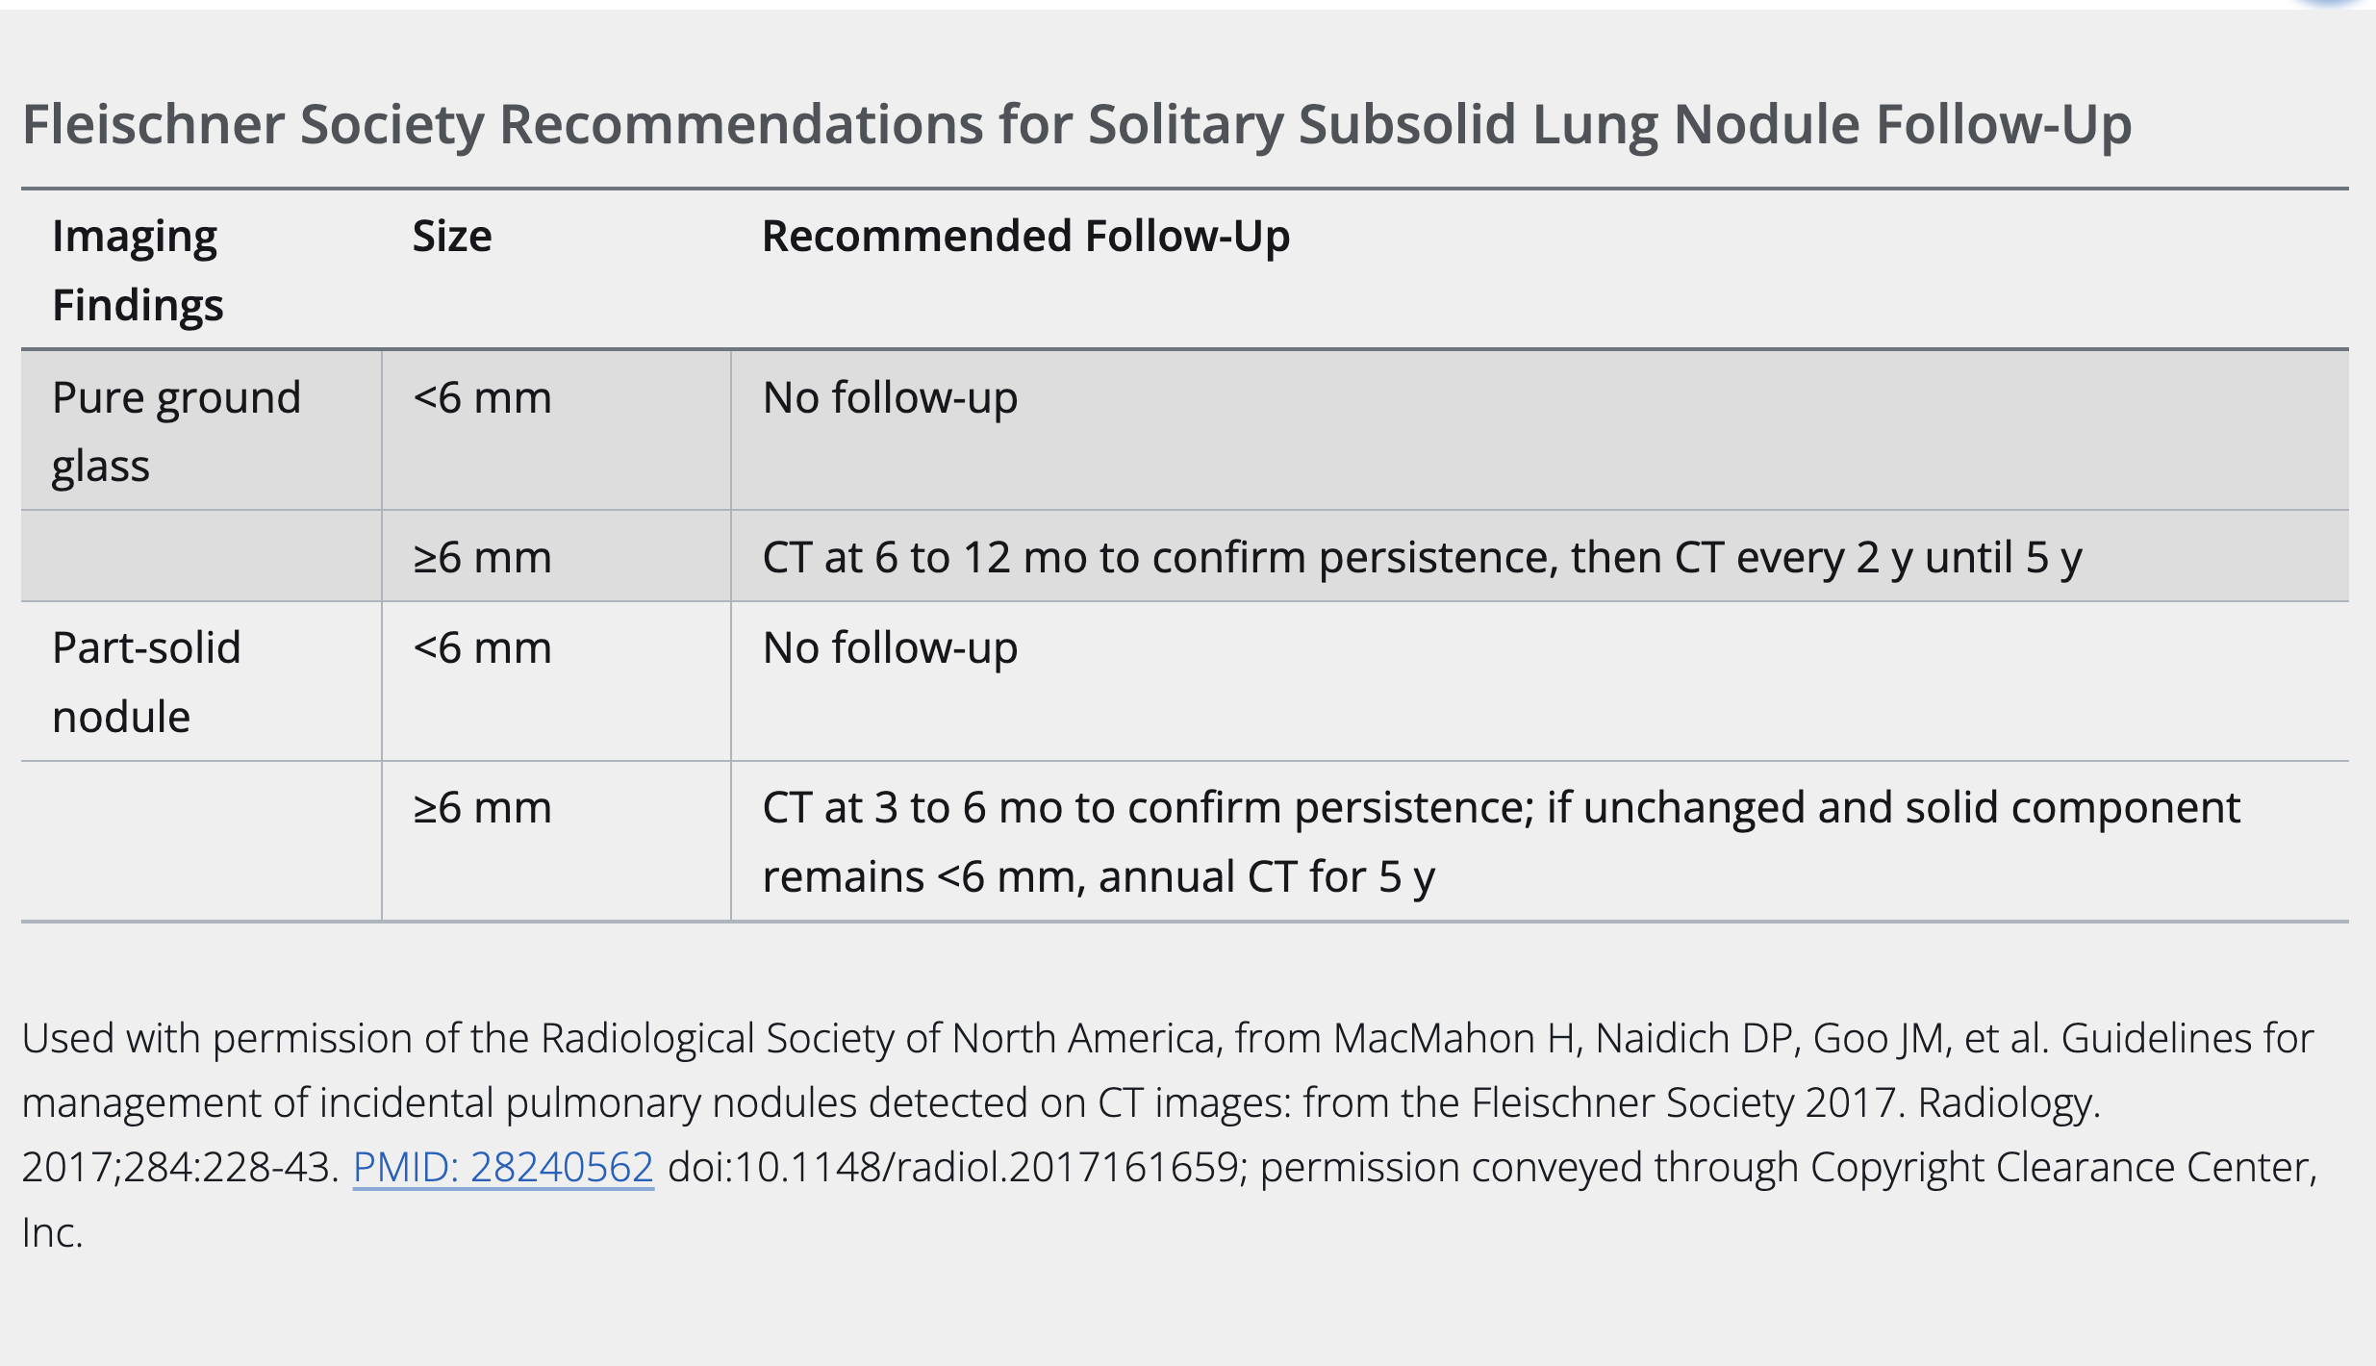Click the empty cell below Pure ground glass
Screen dimensions: 2376x1366
(x=201, y=558)
